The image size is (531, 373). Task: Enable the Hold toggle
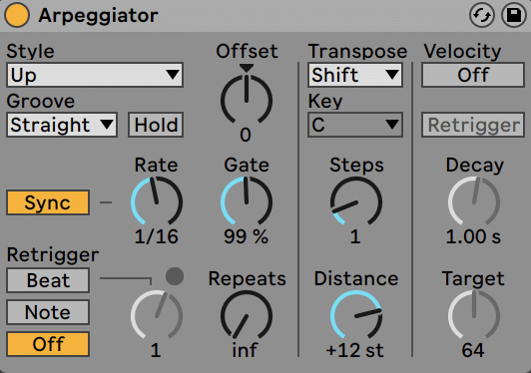point(156,125)
